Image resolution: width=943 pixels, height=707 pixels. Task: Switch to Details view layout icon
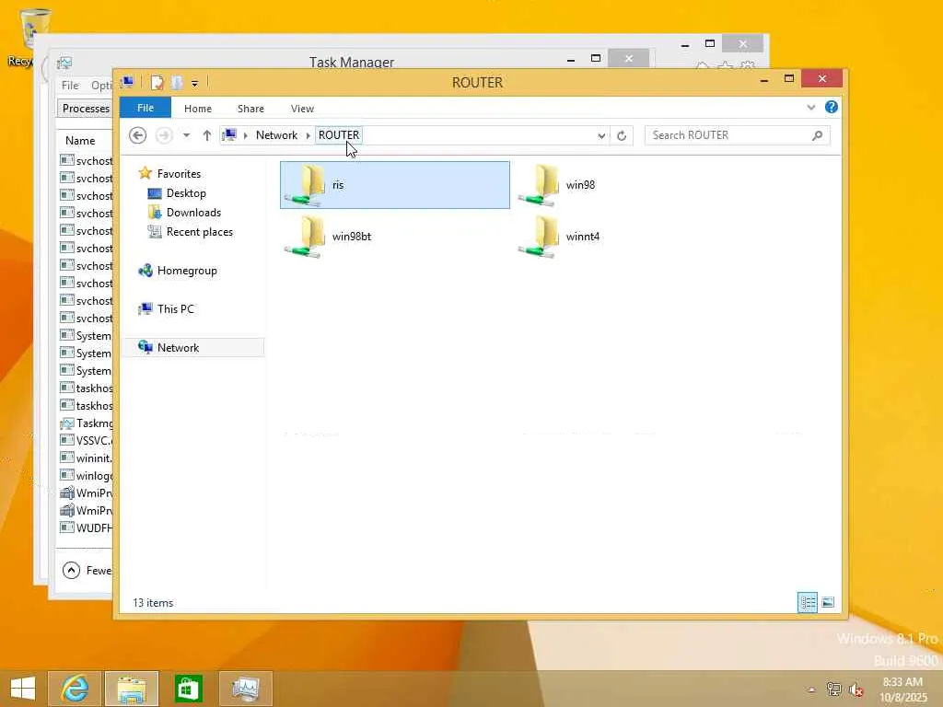(807, 602)
